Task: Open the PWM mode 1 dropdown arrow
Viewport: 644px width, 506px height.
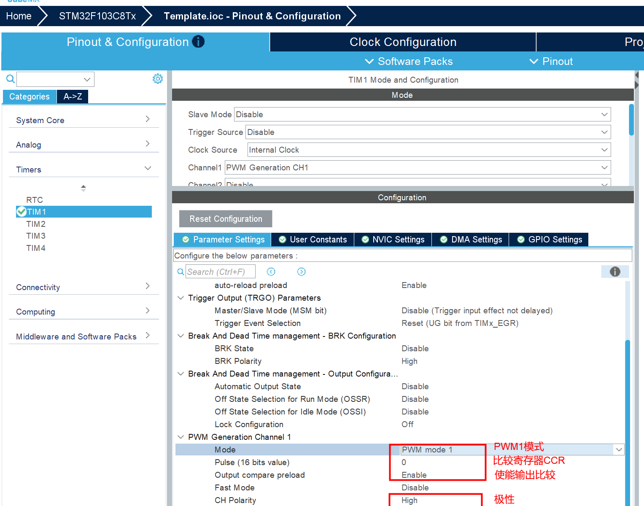Action: pyautogui.click(x=619, y=449)
